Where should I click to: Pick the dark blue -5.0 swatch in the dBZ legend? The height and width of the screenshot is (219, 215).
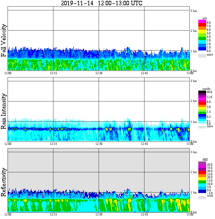pos(202,191)
